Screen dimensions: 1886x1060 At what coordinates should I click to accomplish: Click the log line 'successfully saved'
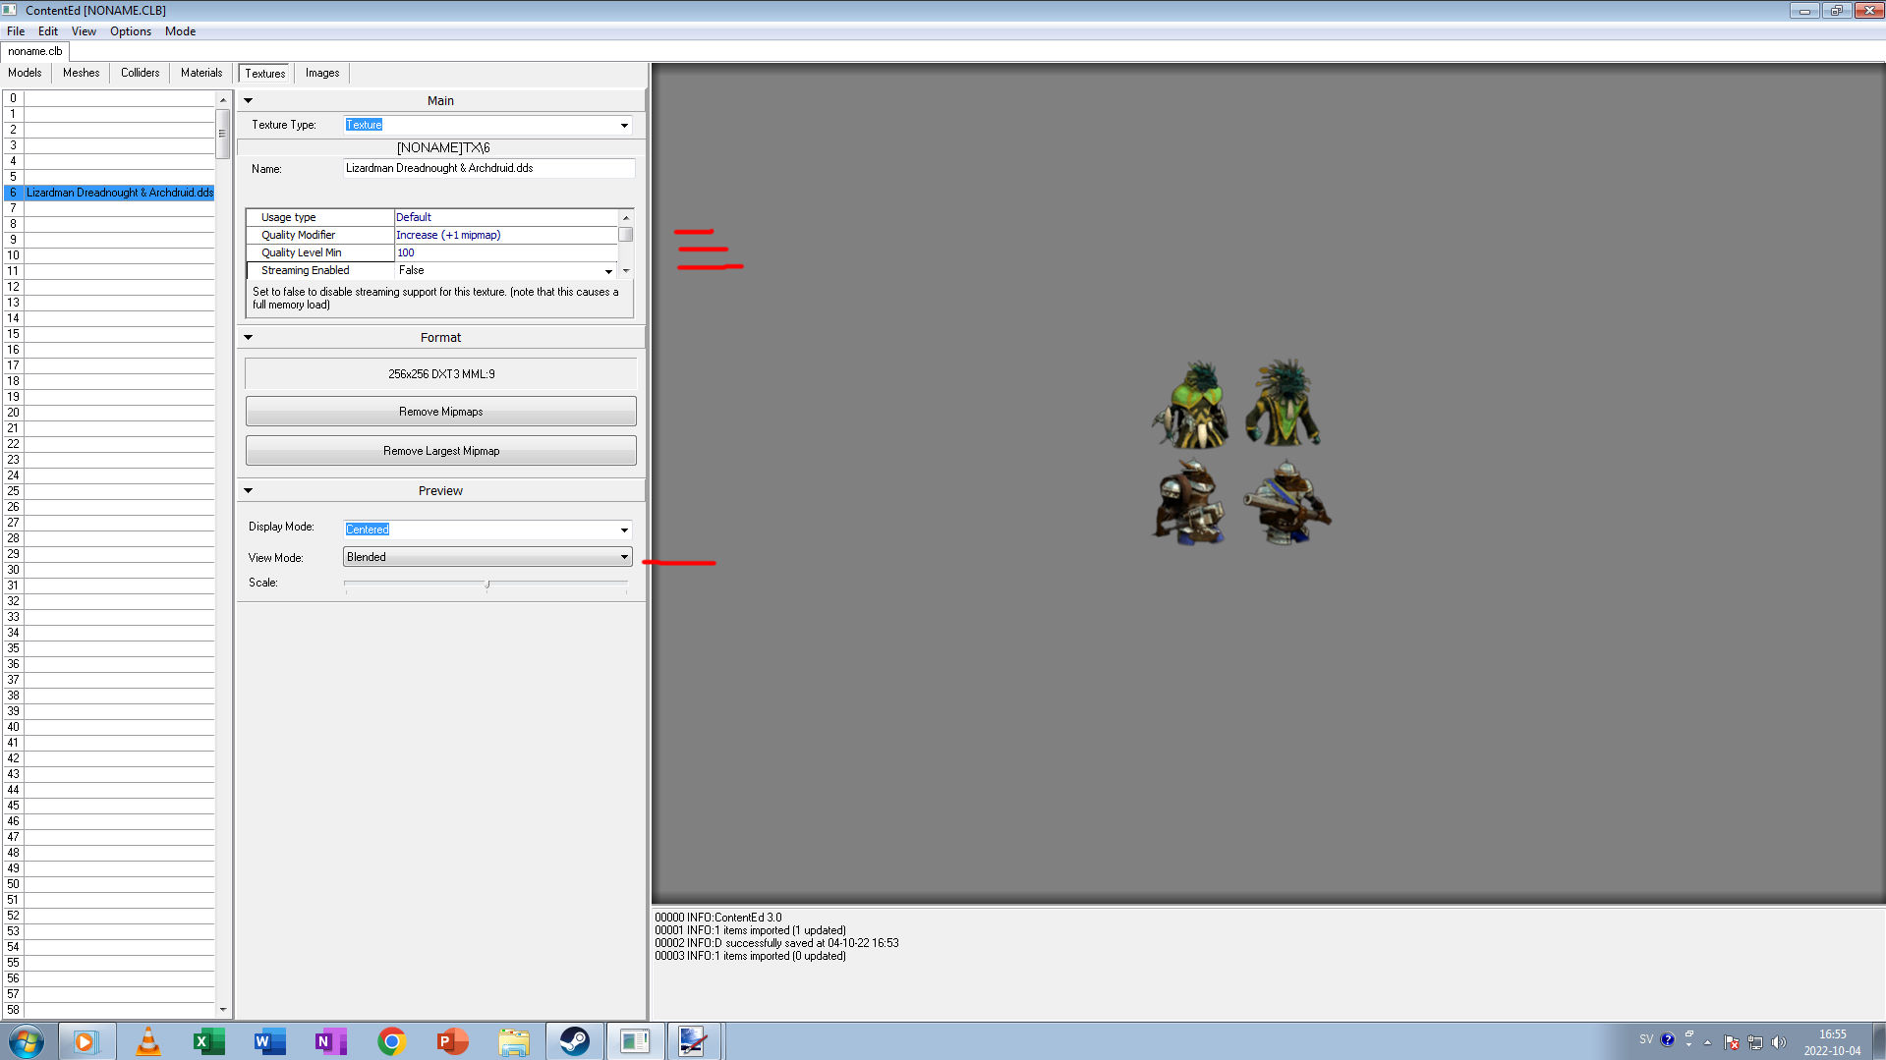(x=776, y=943)
